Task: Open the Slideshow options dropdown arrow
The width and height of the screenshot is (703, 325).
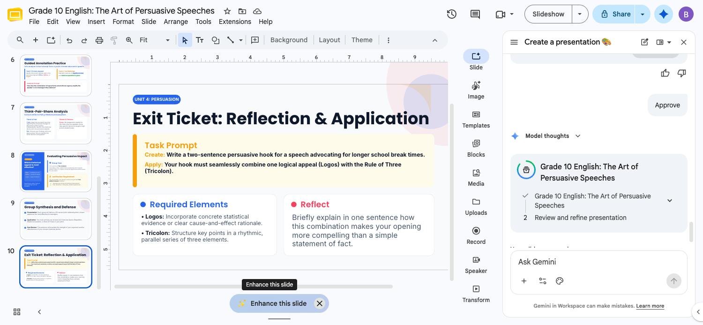Action: (580, 14)
